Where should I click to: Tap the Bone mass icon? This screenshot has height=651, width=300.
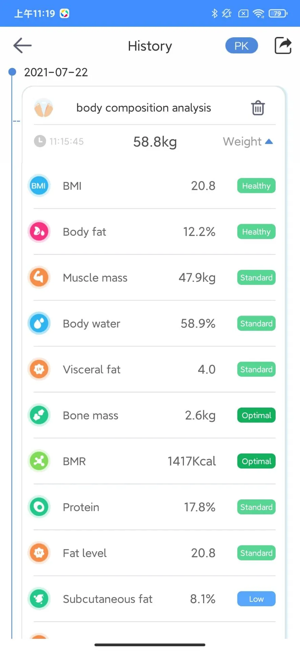(x=39, y=415)
